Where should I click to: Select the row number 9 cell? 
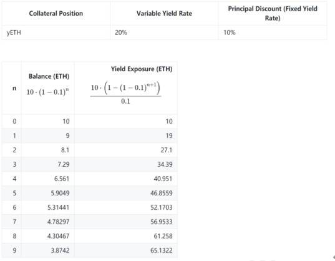pyautogui.click(x=14, y=250)
